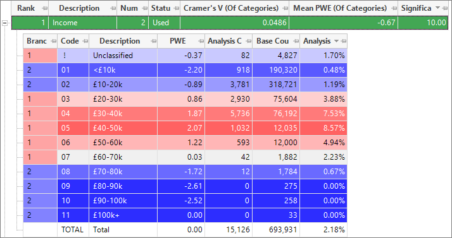
Task: Select the £100k+ income band row
Action: tap(185, 215)
